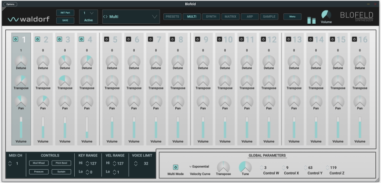Viewport: 381px width, 183px height.
Task: Step the Voice Limit value
Action: coord(136,164)
